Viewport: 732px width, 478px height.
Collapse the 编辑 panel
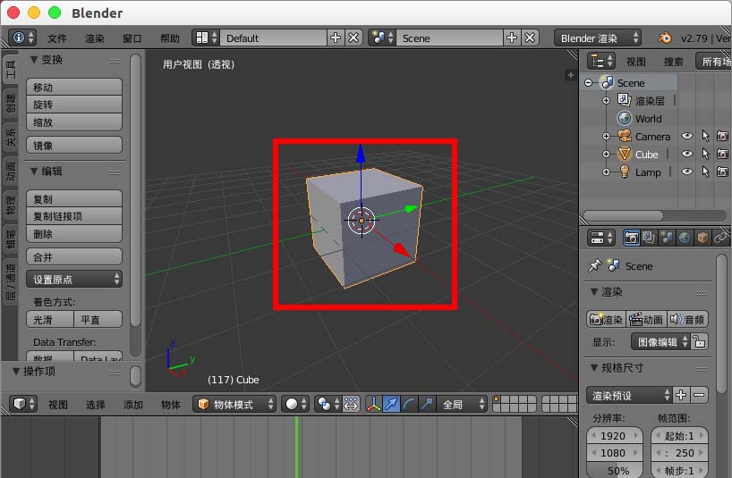34,172
